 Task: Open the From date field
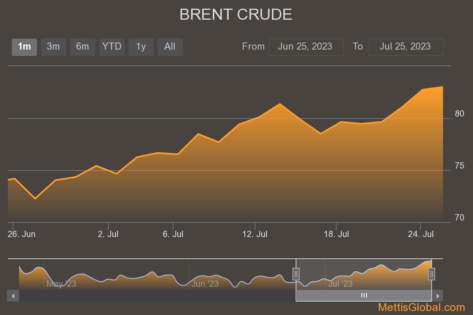tap(306, 47)
